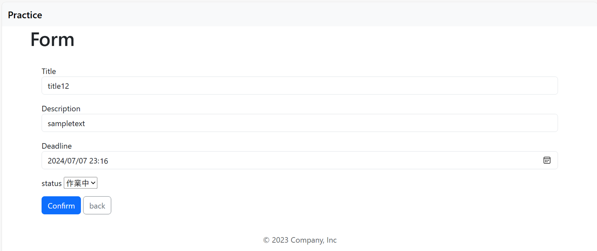Open the Deadline calendar picker icon

tap(547, 160)
